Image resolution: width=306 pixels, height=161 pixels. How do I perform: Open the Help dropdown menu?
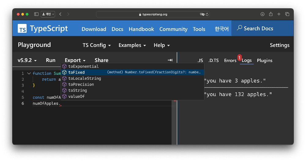[162, 45]
